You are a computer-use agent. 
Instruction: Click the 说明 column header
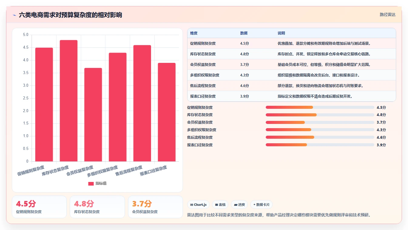(x=281, y=33)
